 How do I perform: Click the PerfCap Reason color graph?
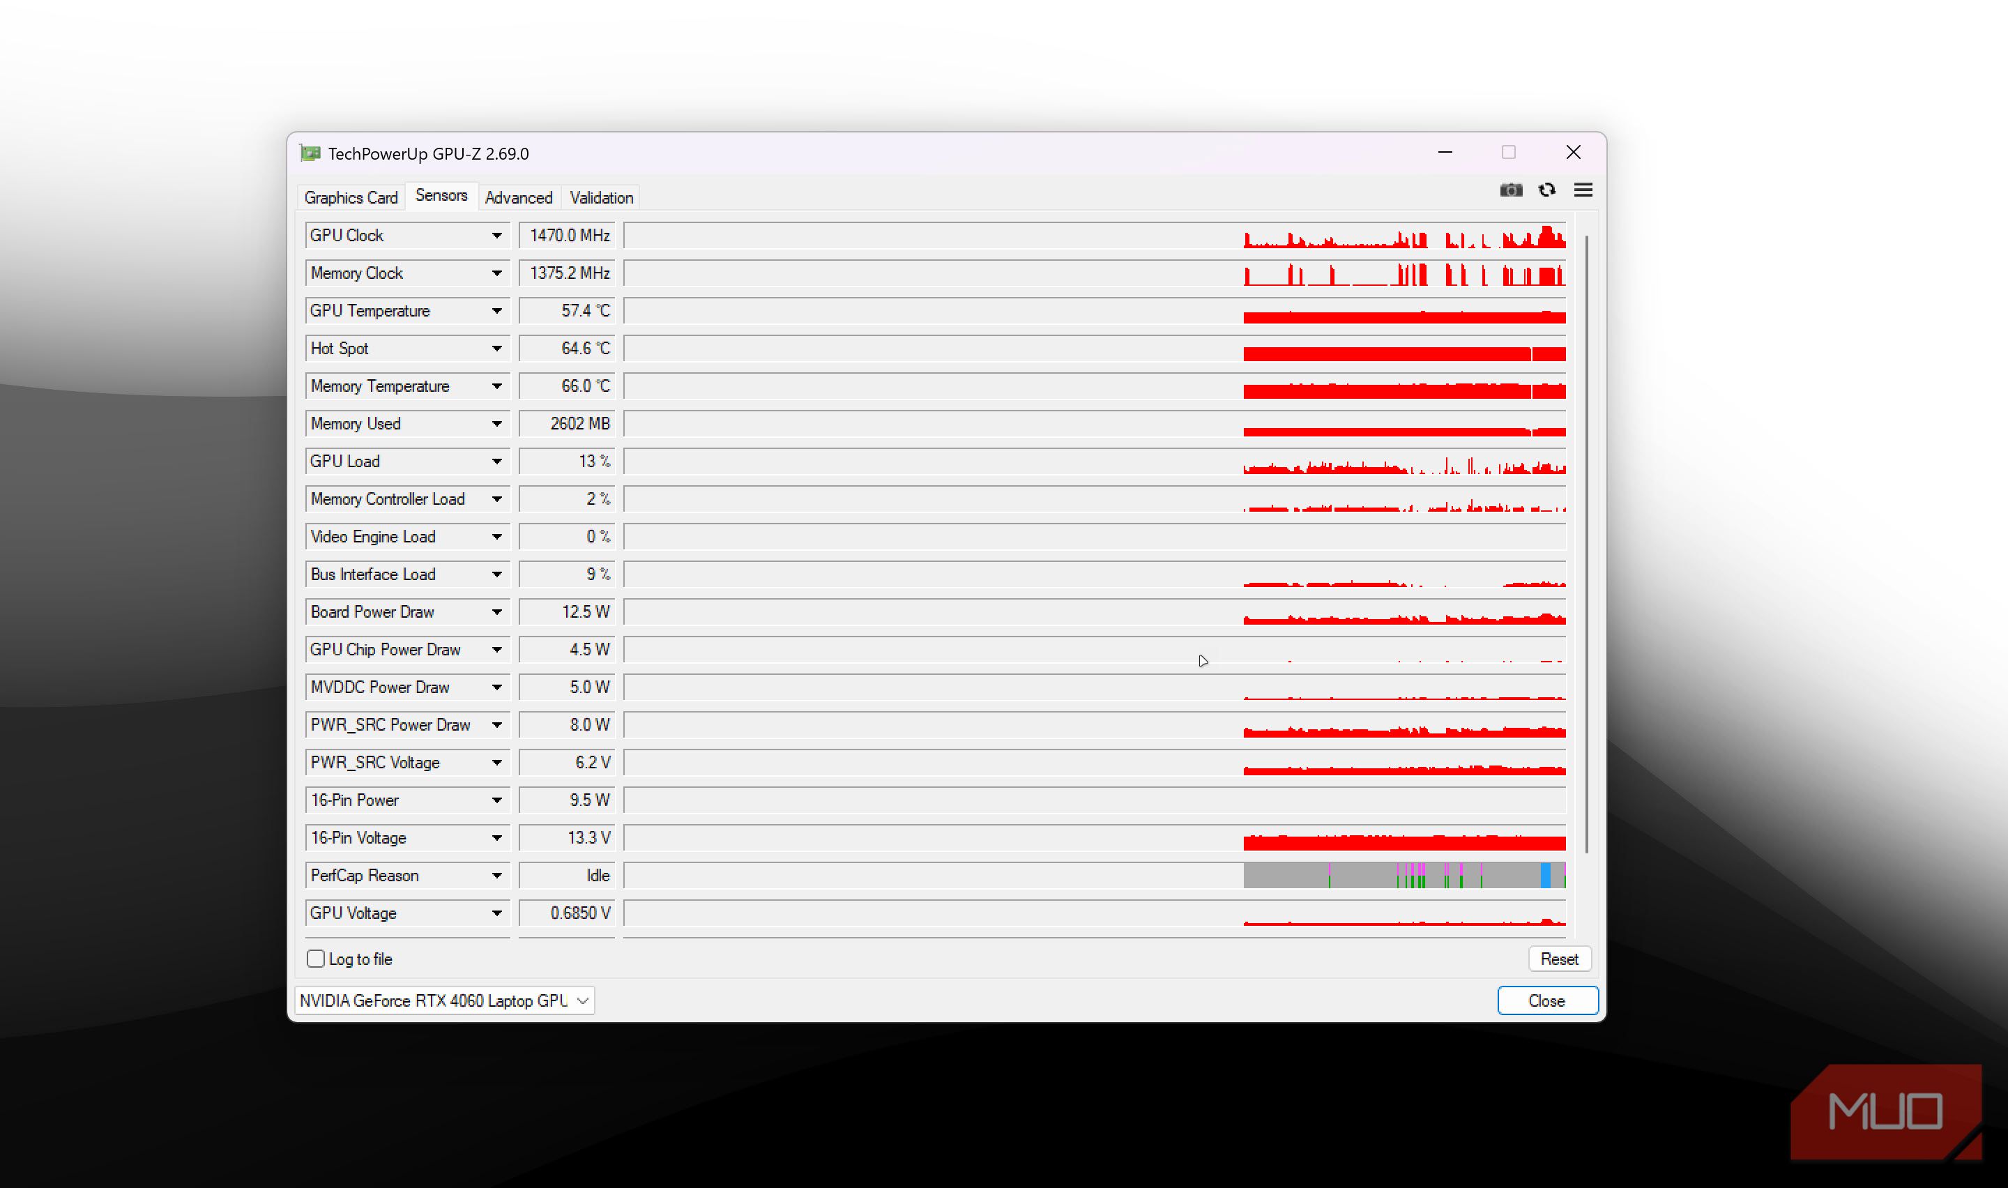click(1095, 875)
